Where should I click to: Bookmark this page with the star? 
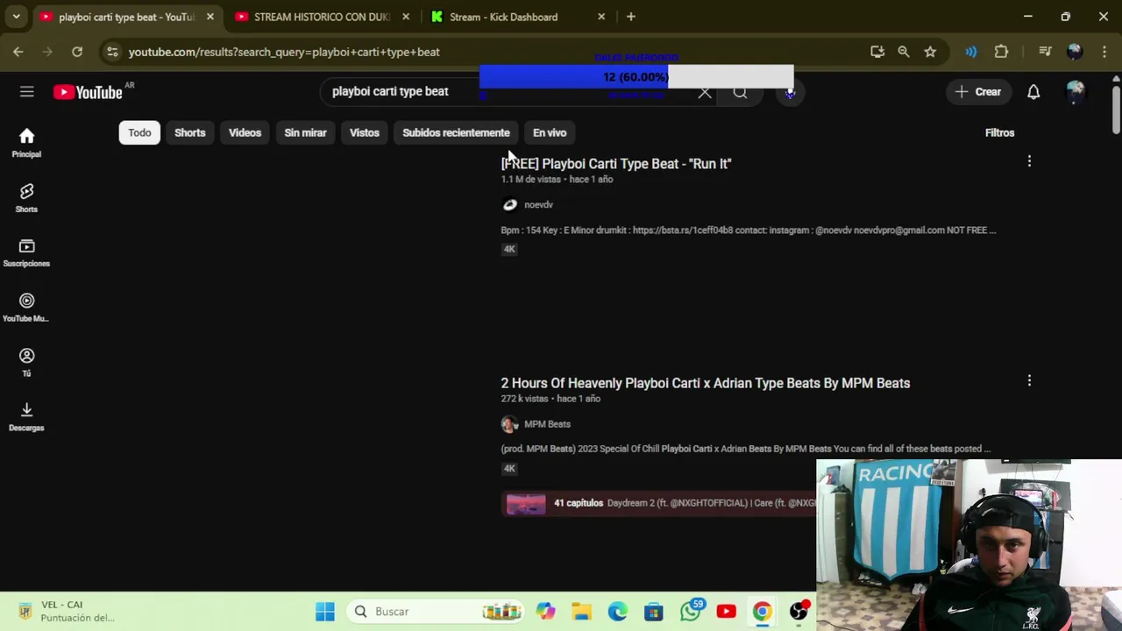pyautogui.click(x=930, y=52)
